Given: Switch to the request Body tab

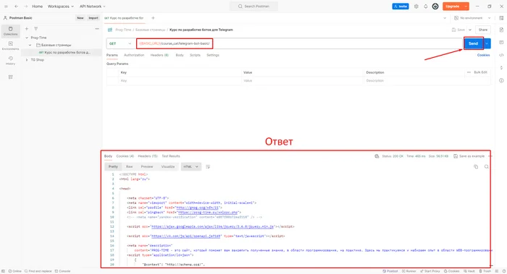Looking at the screenshot, I should pos(180,55).
